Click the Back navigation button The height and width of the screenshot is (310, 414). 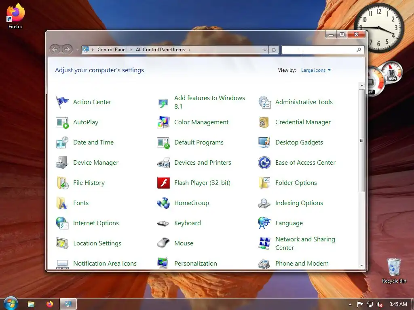55,49
